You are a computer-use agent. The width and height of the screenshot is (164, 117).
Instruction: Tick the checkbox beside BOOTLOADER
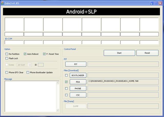pyautogui.click(x=67, y=75)
